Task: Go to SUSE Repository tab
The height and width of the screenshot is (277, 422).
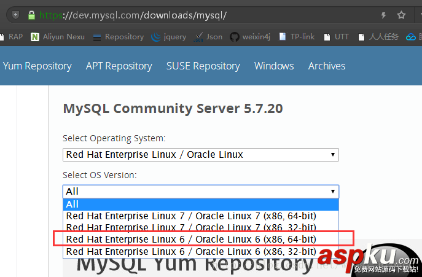Action: tap(203, 66)
